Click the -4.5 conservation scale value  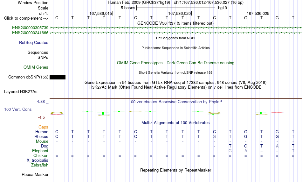41,117
